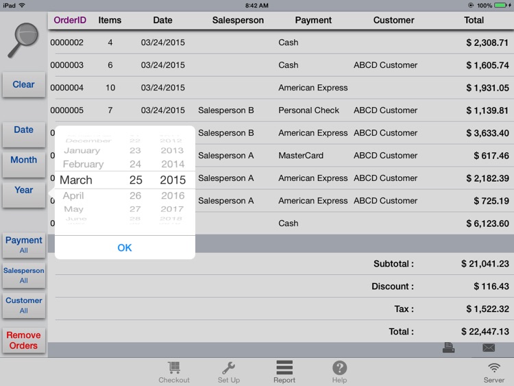This screenshot has width=514, height=386.
Task: Click the Clear button
Action: click(x=23, y=84)
